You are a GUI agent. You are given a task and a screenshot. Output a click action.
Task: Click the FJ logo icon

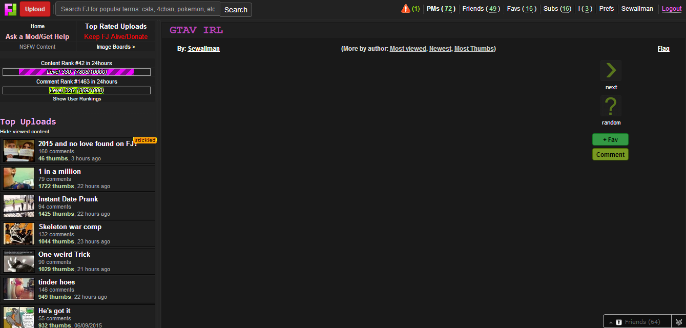pyautogui.click(x=11, y=9)
